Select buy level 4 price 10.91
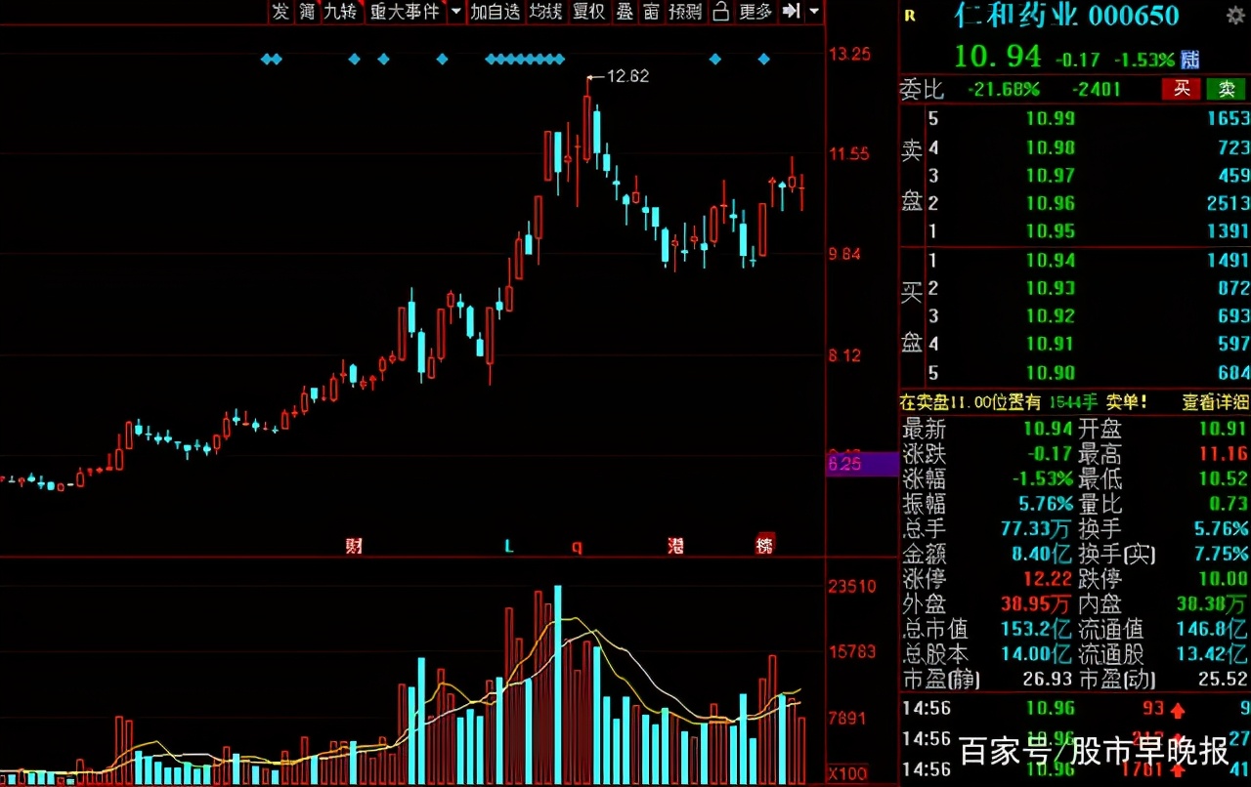The image size is (1251, 787). point(1050,344)
